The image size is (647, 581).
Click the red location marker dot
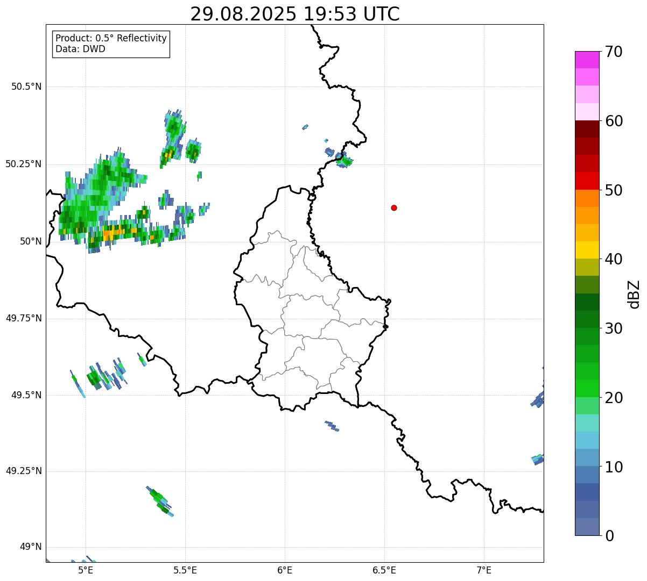(x=394, y=207)
